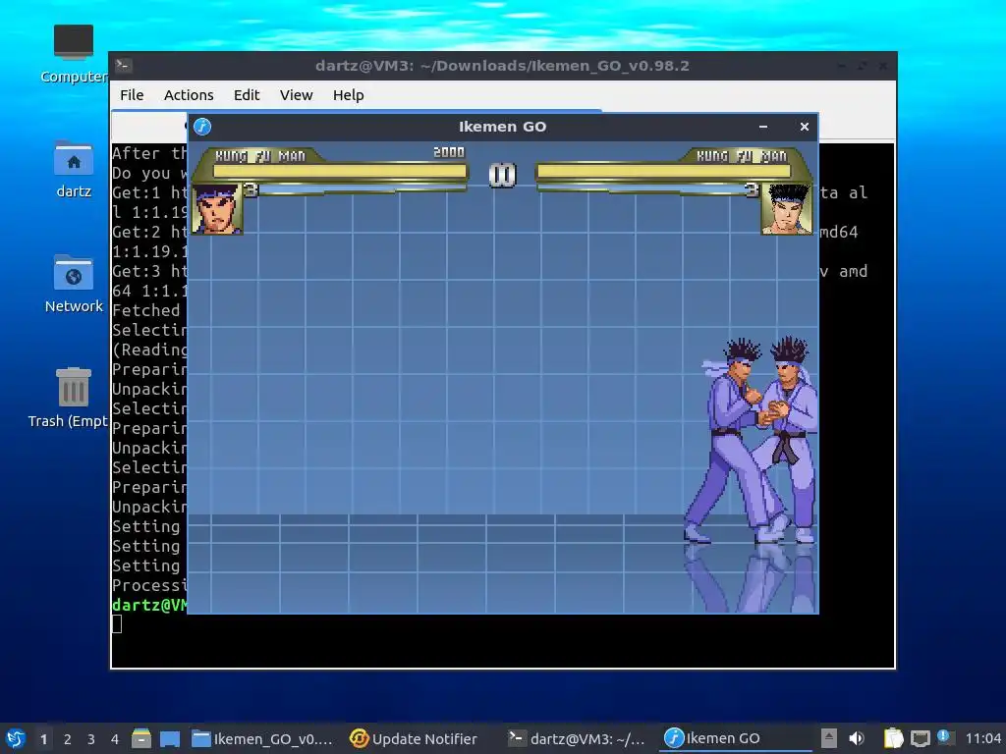Click the 2000 score text
This screenshot has height=754, width=1006.
[448, 152]
